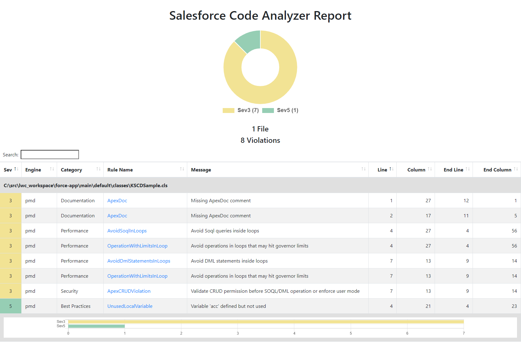Open the ApexCRUDViolation rule link
Screen dimensions: 521x346
129,291
